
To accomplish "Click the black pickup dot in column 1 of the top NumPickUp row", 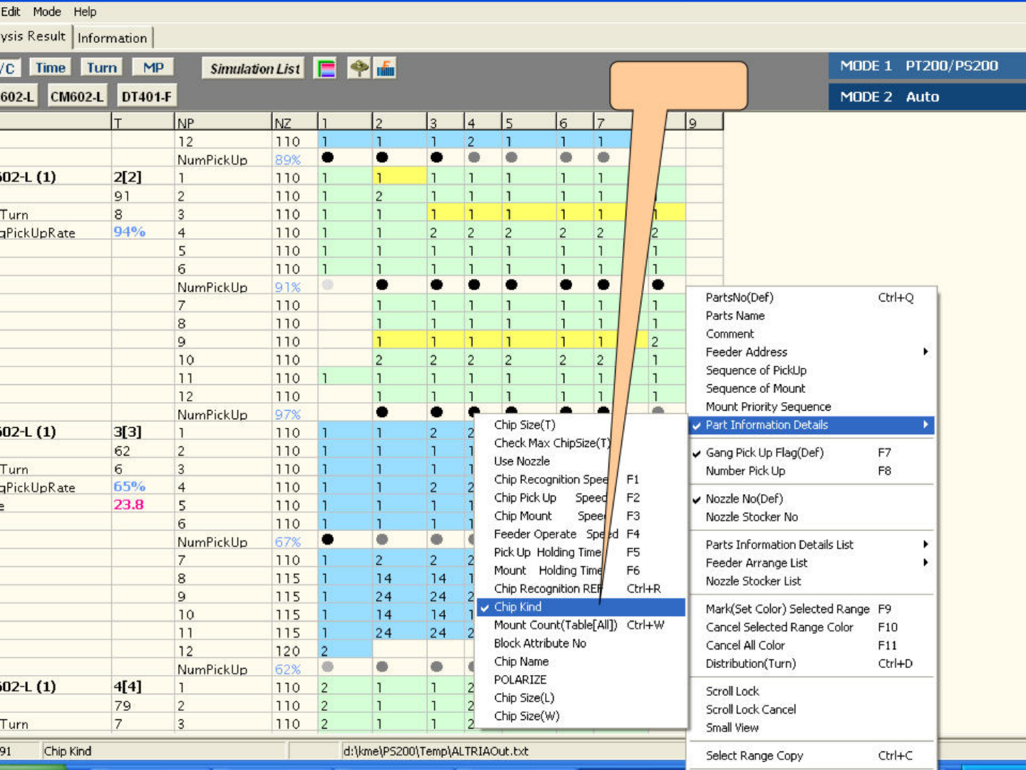I will (328, 158).
